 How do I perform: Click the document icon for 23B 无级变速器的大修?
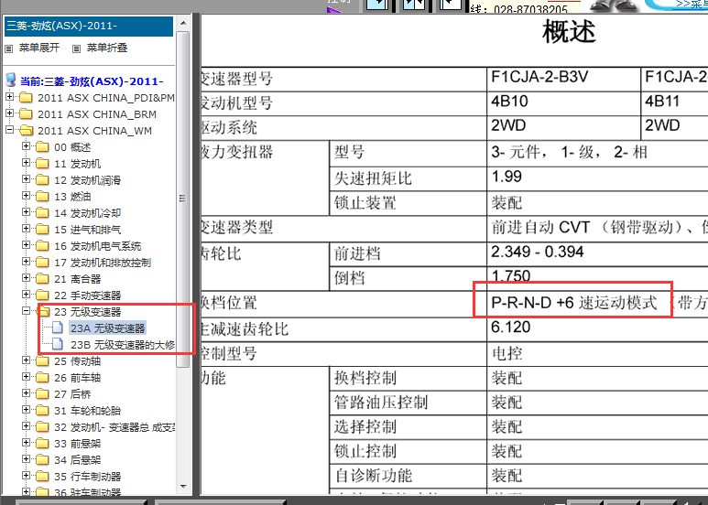pyautogui.click(x=58, y=345)
